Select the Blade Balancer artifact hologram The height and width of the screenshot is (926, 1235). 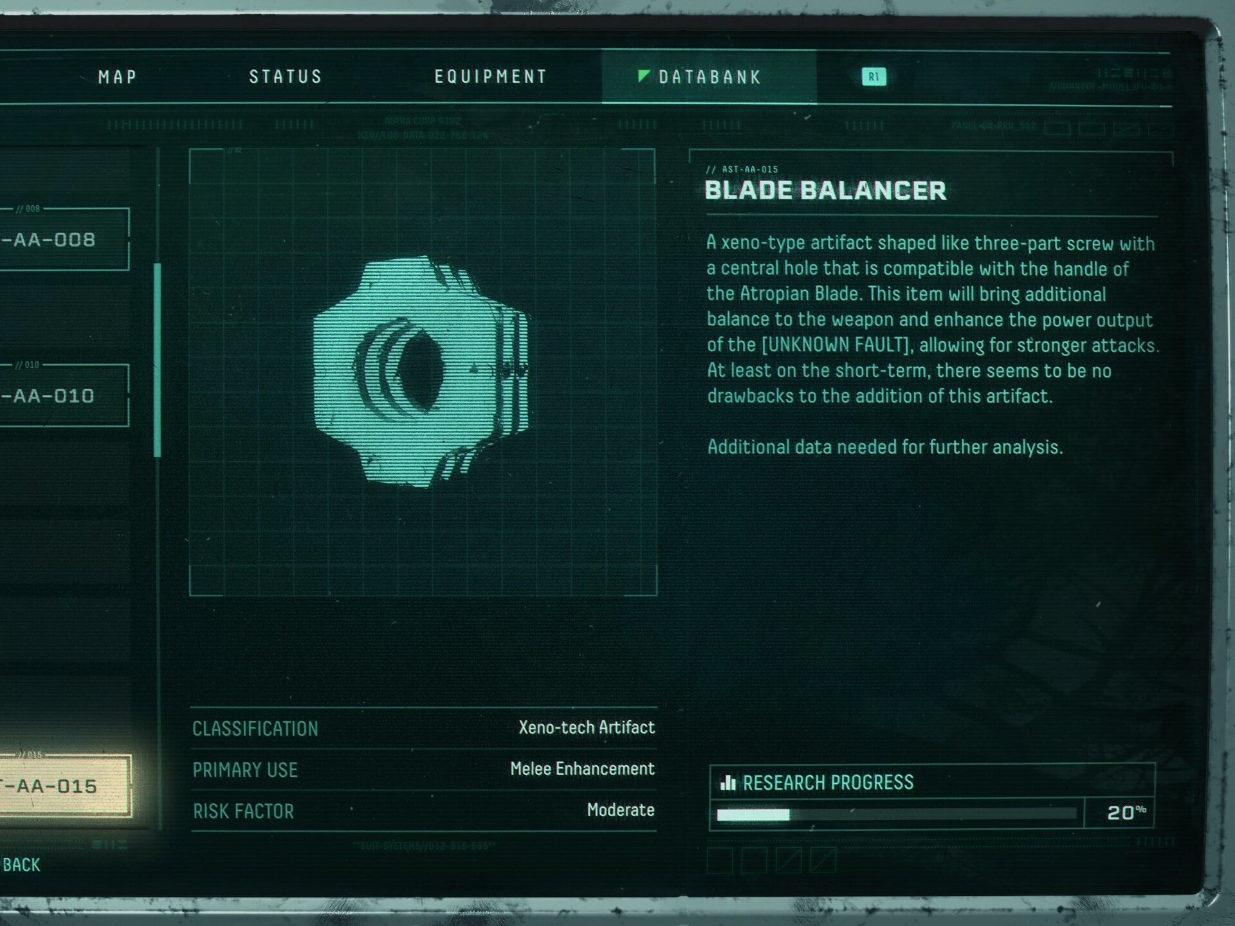pos(421,371)
